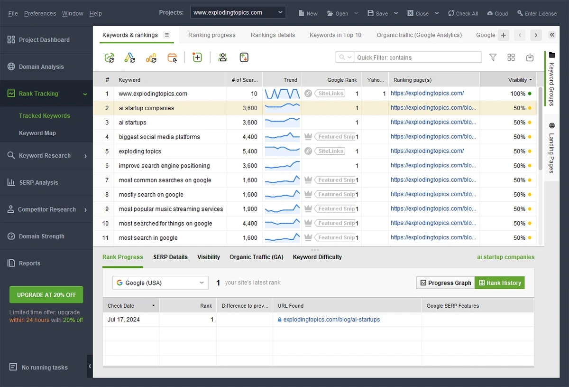Image resolution: width=569 pixels, height=387 pixels.
Task: Click the Check Rankings refresh icon
Action: pos(110,57)
